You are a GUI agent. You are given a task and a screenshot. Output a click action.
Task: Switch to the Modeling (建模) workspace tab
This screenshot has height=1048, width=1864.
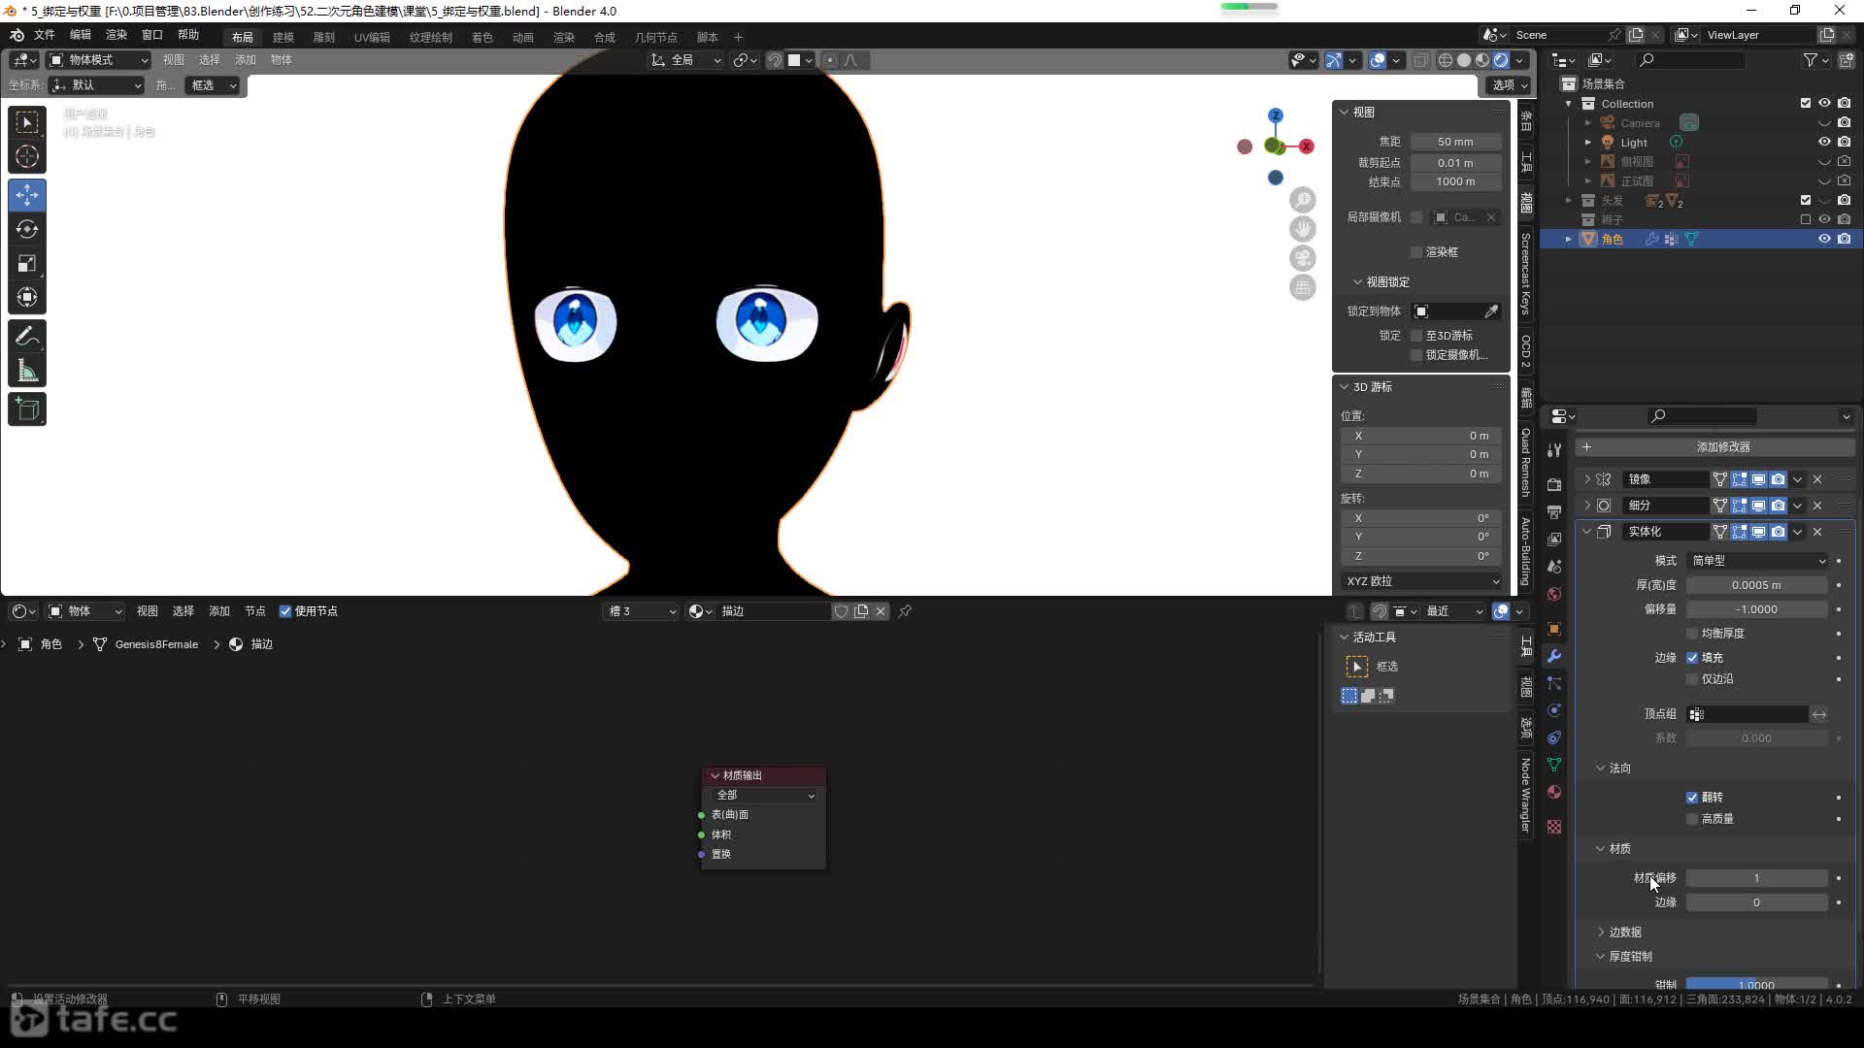click(283, 37)
